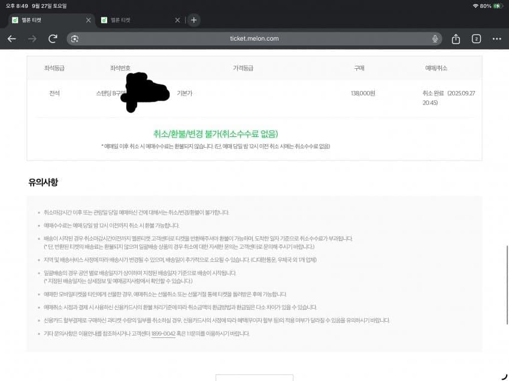Close the first 멜론 티켓 tab
The image size is (509, 381).
[89, 20]
